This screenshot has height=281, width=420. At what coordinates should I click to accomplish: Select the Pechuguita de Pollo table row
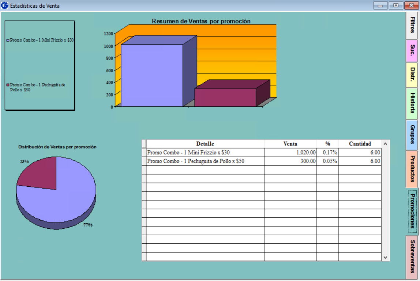[205, 161]
